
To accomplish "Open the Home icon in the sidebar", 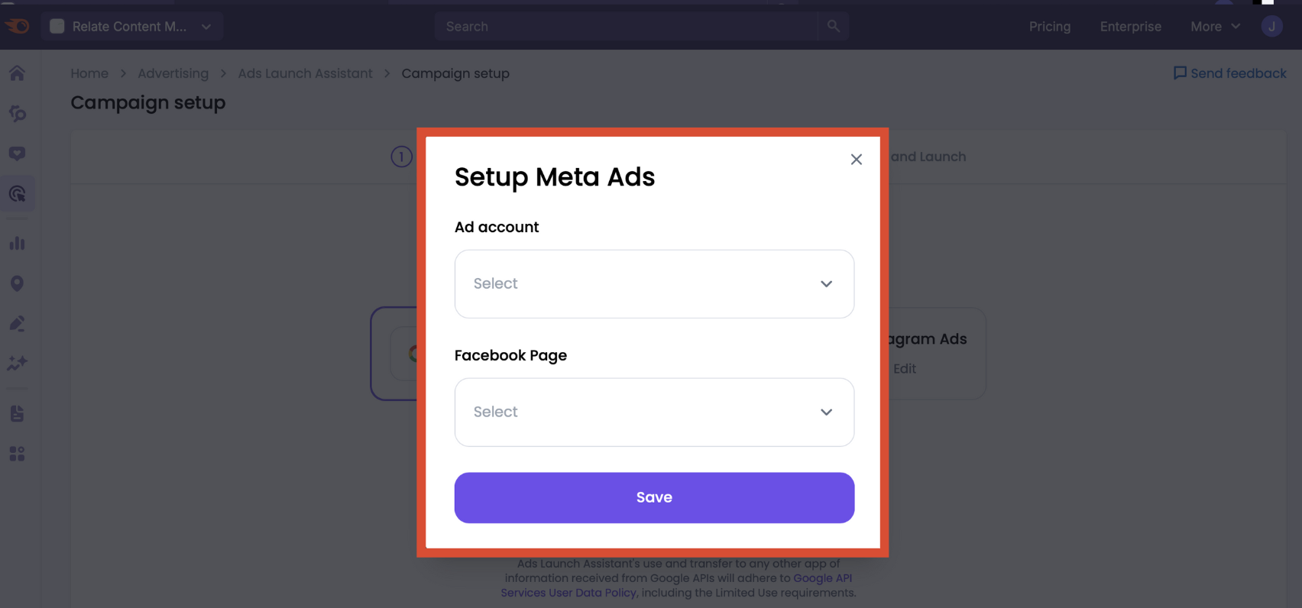I will pos(17,73).
